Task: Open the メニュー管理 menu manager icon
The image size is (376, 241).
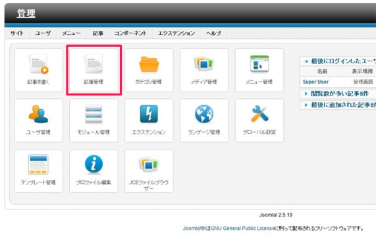Action: tap(259, 70)
